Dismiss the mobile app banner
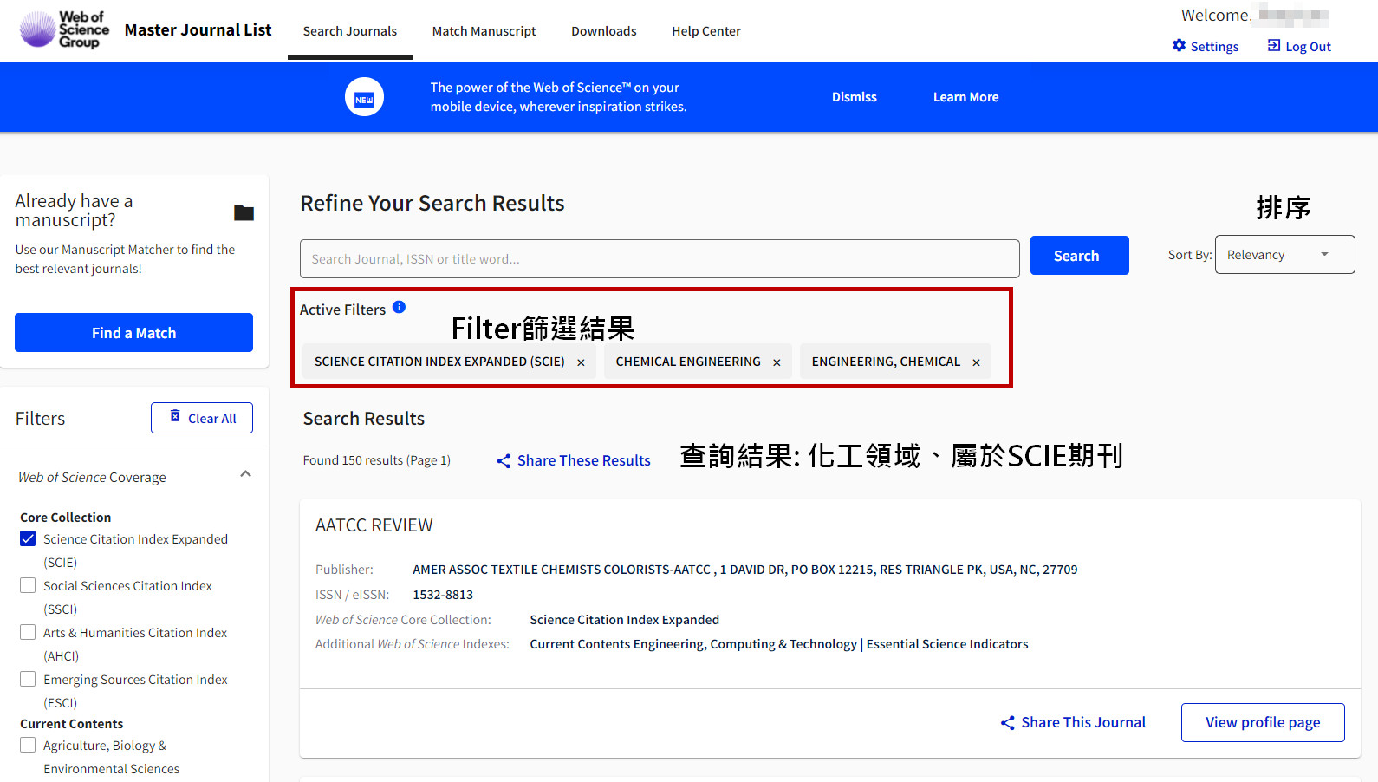1378x782 pixels. pos(855,97)
